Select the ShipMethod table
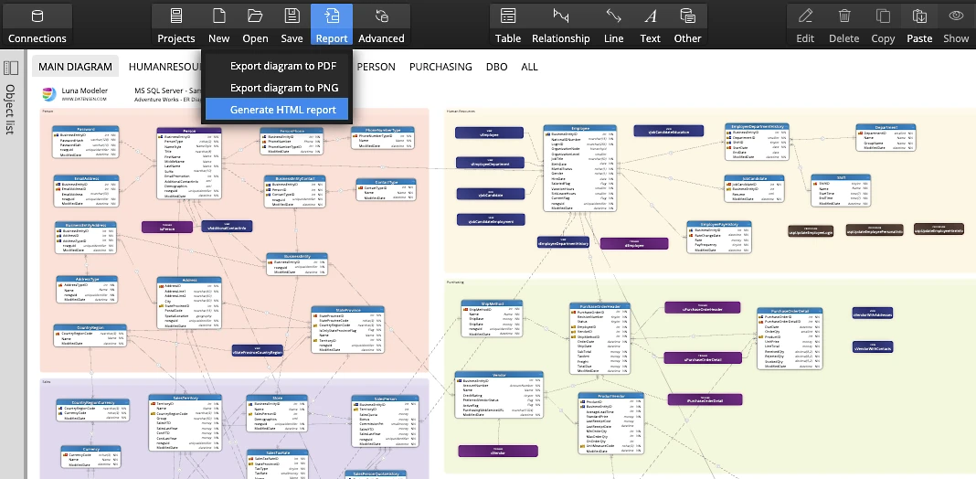The height and width of the screenshot is (479, 976). click(x=492, y=320)
